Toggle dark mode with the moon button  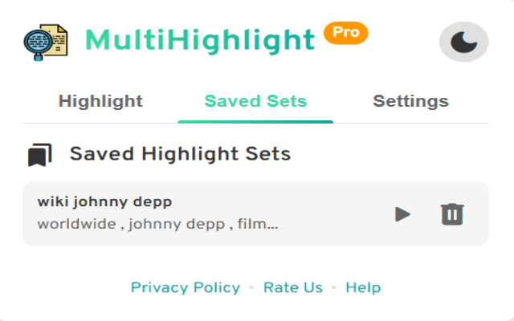(x=463, y=42)
